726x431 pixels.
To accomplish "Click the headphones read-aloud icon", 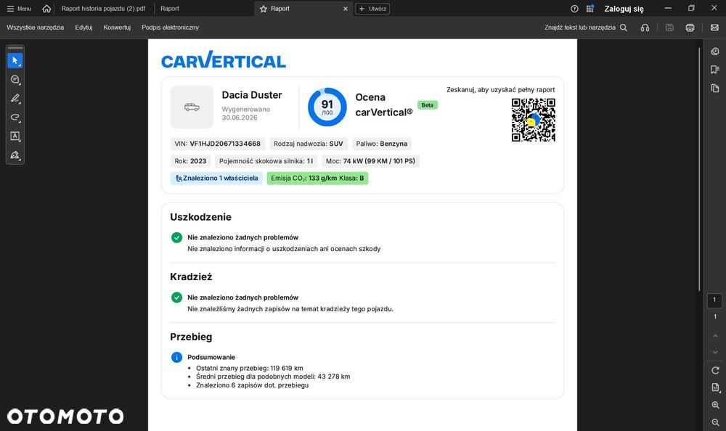I will (645, 28).
